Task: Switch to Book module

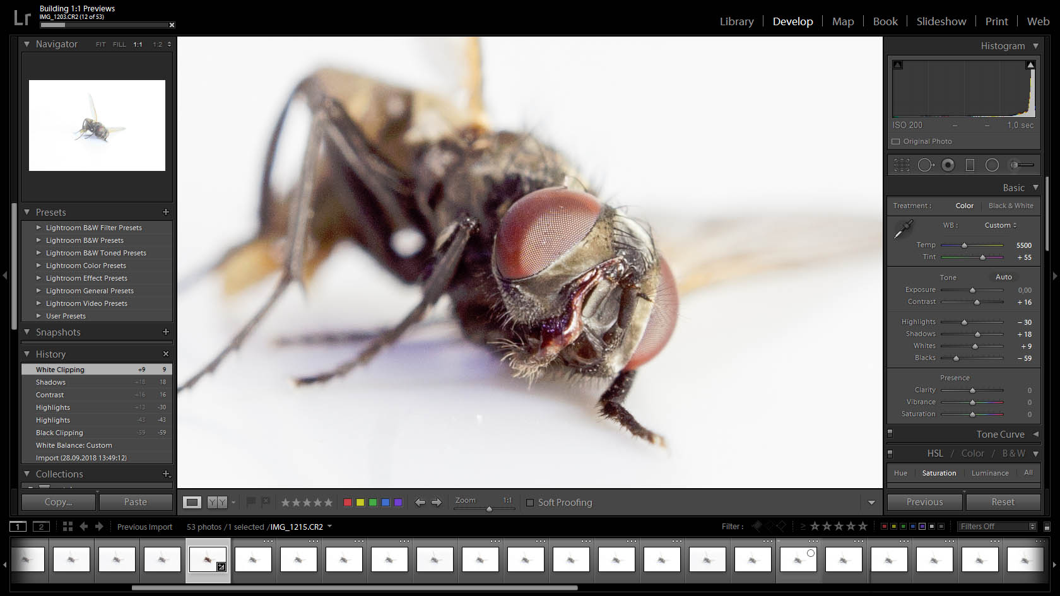Action: [x=885, y=21]
